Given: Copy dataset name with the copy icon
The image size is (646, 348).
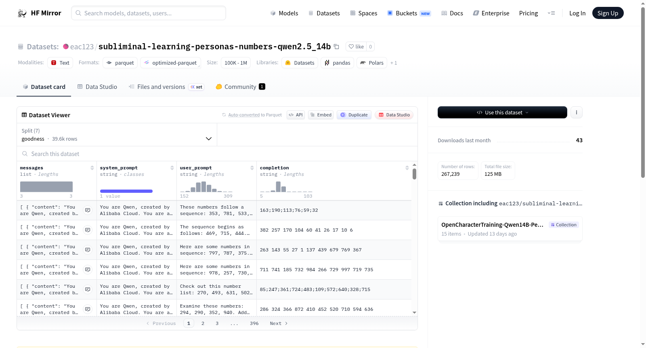Looking at the screenshot, I should (x=336, y=46).
